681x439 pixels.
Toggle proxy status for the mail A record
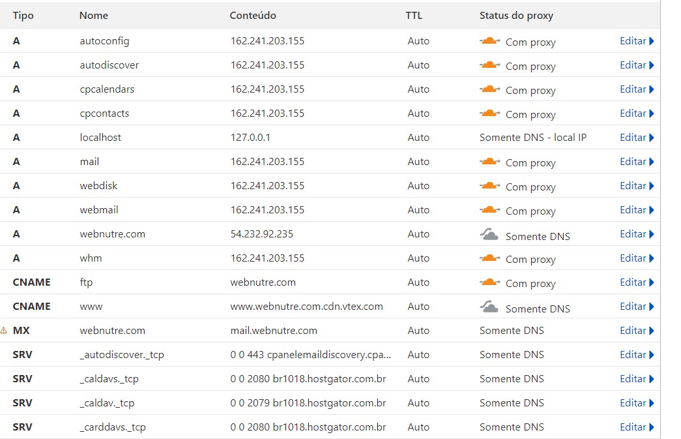pyautogui.click(x=489, y=162)
